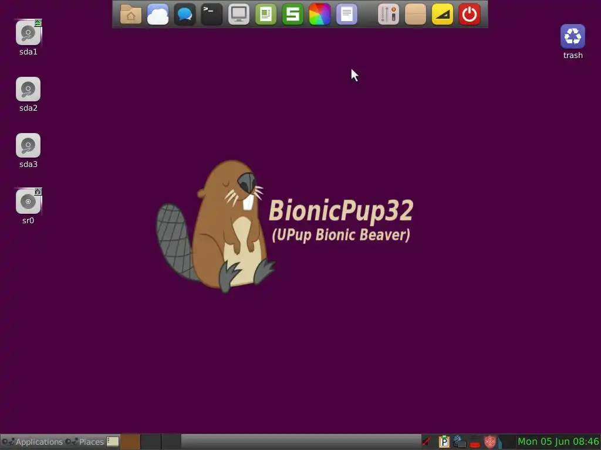Switch to the second workspace pager cell
The height and width of the screenshot is (450, 601).
151,442
